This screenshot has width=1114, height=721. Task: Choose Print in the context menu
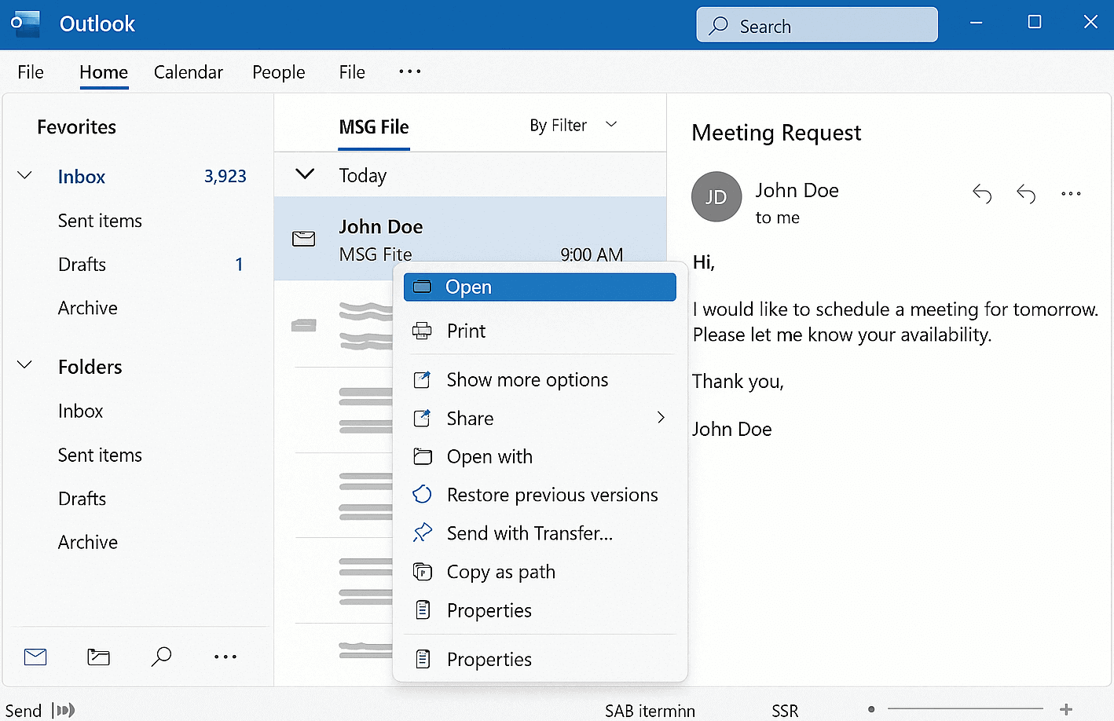[540, 331]
